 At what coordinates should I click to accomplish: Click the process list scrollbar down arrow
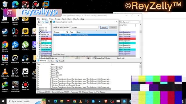(141, 57)
